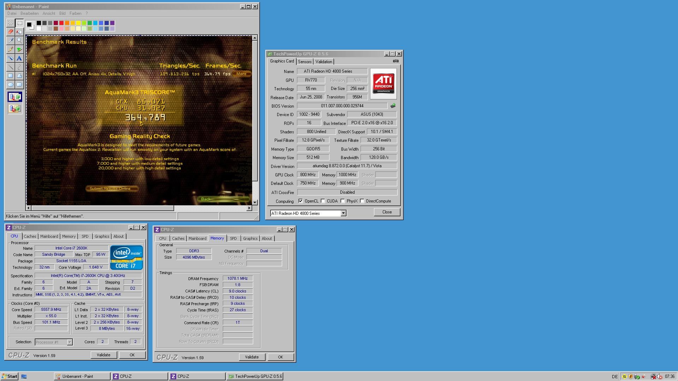The width and height of the screenshot is (678, 381).
Task: Click the disconnected network tray icon
Action: coord(653,376)
